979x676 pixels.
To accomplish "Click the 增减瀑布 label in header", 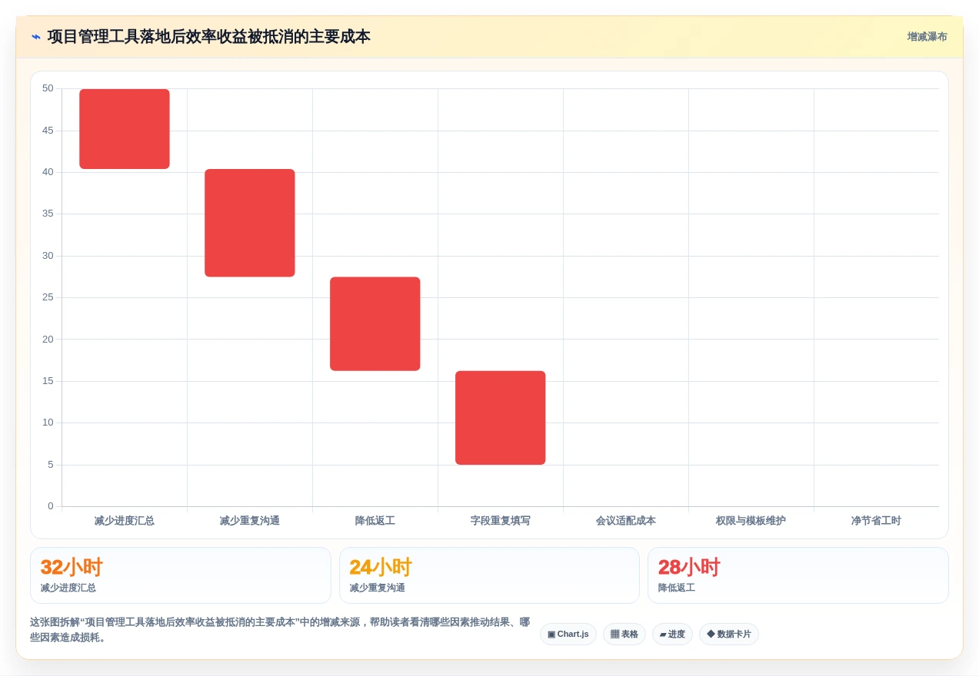I will pyautogui.click(x=927, y=37).
